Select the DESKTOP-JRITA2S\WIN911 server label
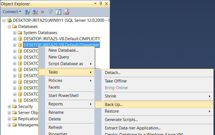215x135 pixels. point(61,20)
